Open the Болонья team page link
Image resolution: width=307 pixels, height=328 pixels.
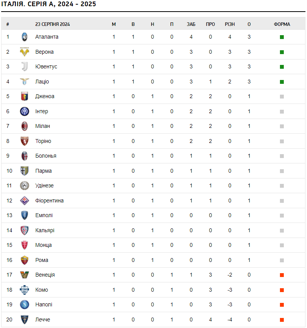coord(46,156)
